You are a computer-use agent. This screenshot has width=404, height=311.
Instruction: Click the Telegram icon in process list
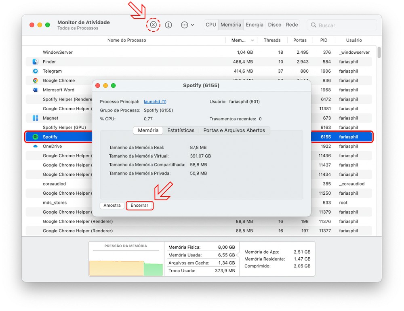coord(35,71)
